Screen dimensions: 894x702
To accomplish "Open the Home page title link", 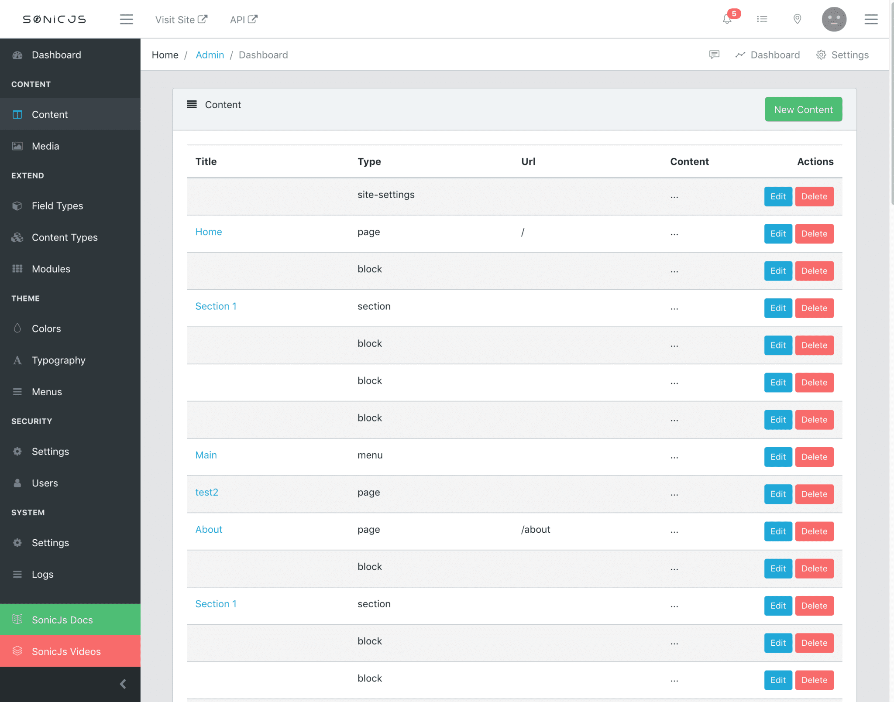I will point(209,232).
